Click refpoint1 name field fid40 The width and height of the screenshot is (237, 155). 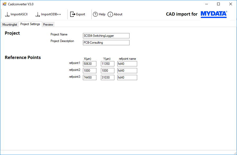coord(127,64)
